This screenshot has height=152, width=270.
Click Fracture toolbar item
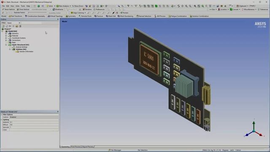[99, 16]
